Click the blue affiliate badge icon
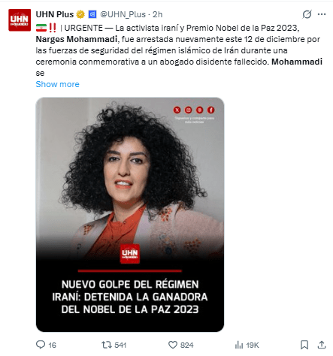 [x=92, y=14]
